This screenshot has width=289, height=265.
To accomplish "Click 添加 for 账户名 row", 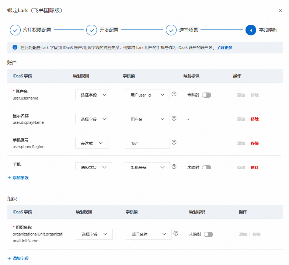I will [241, 95].
